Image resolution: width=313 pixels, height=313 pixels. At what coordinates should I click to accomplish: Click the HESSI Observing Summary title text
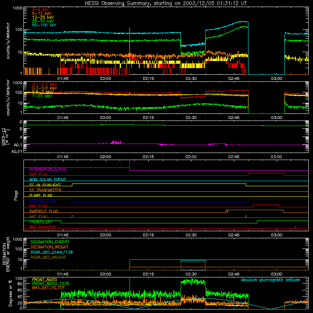(x=165, y=4)
